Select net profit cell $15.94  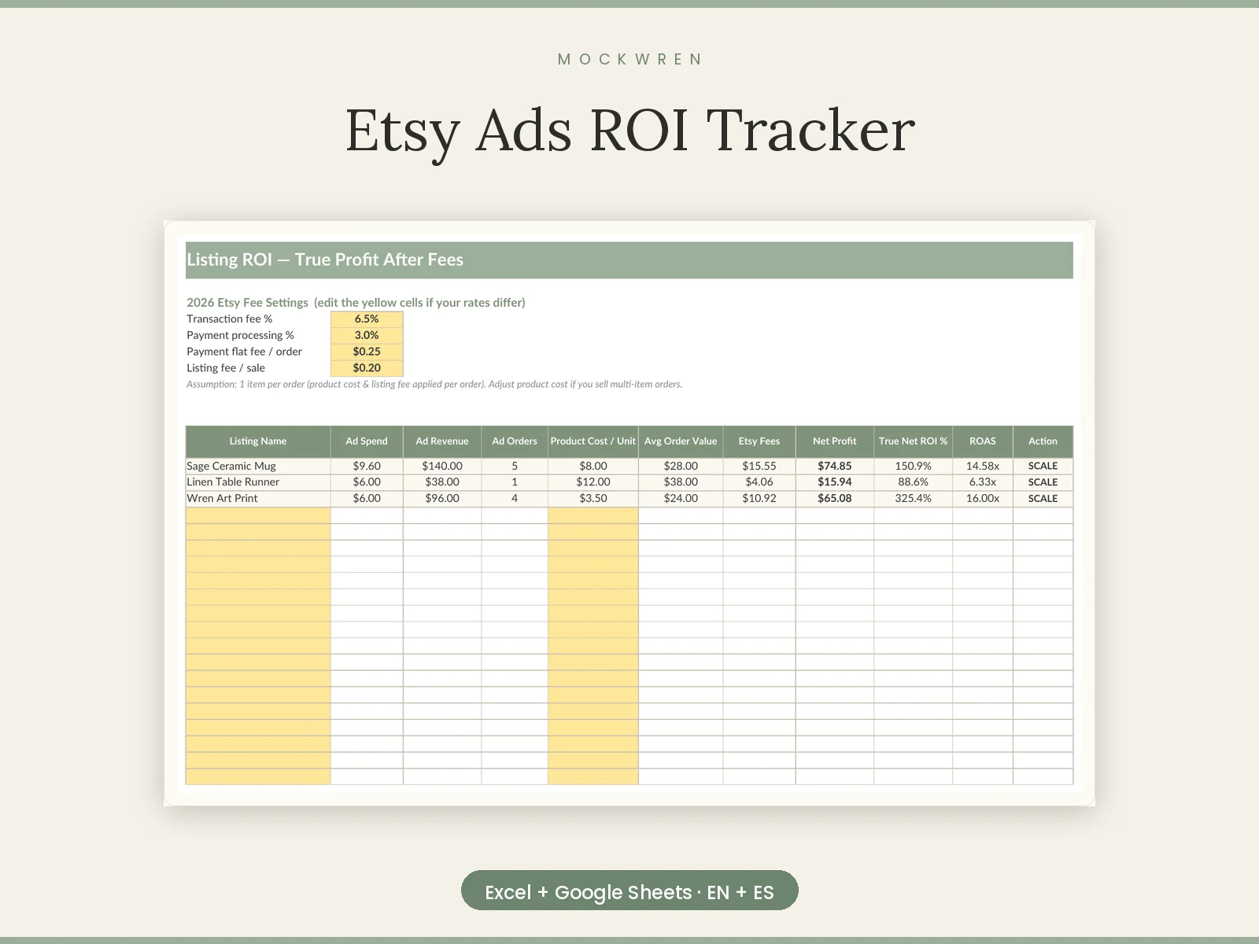click(835, 482)
